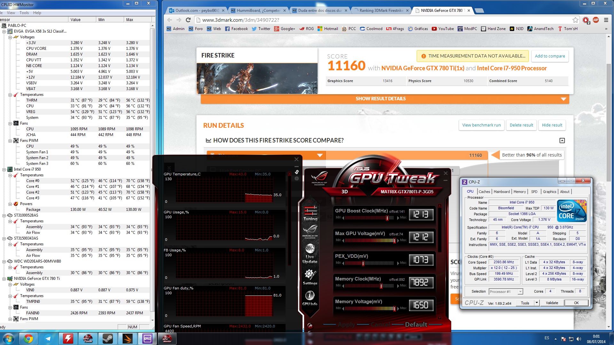Screen dimensions: 614x345
Task: Collapse the NVIDIA GeForce GTX 780 Ti node
Action: tap(4, 279)
